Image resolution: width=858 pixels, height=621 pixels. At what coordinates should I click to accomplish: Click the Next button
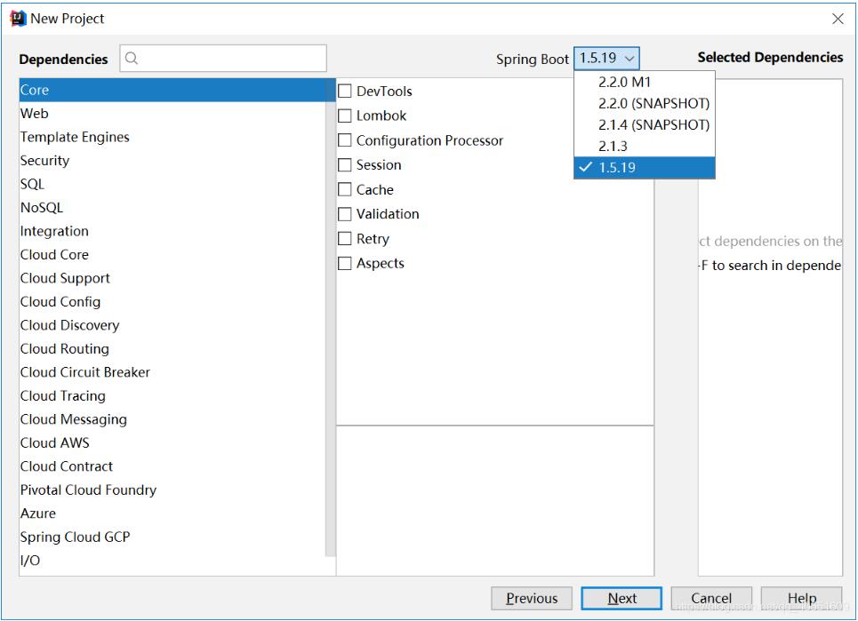point(621,599)
